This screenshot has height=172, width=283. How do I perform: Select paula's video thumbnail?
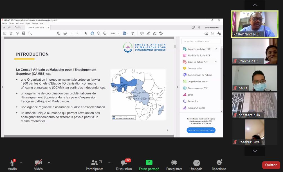255,78
